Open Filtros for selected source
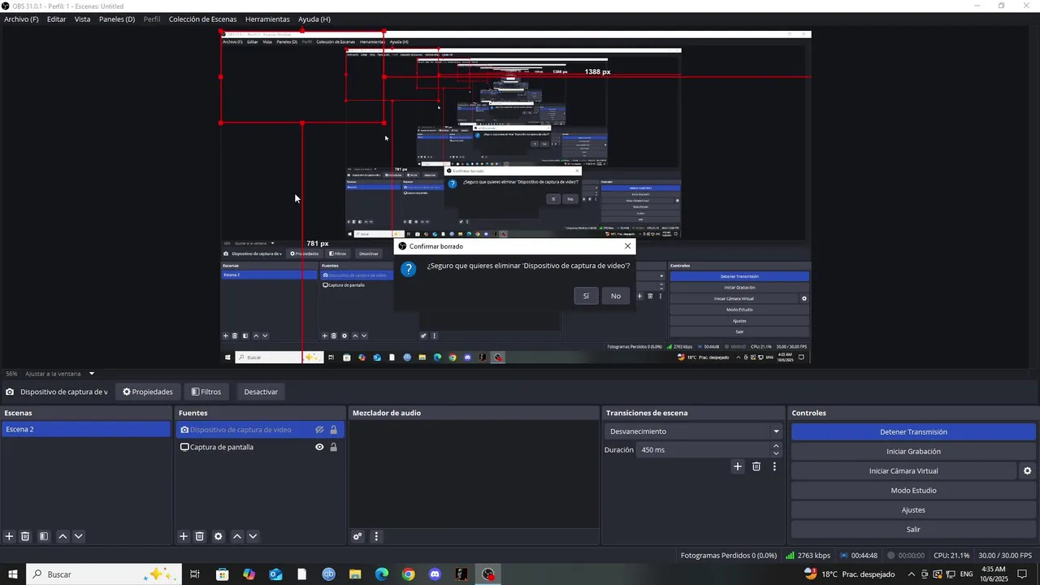The height and width of the screenshot is (585, 1040). [206, 392]
